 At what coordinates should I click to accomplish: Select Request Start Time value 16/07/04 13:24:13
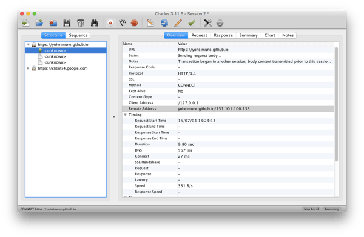pyautogui.click(x=197, y=121)
